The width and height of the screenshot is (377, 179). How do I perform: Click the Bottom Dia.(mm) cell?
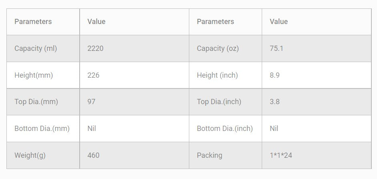[42, 129]
